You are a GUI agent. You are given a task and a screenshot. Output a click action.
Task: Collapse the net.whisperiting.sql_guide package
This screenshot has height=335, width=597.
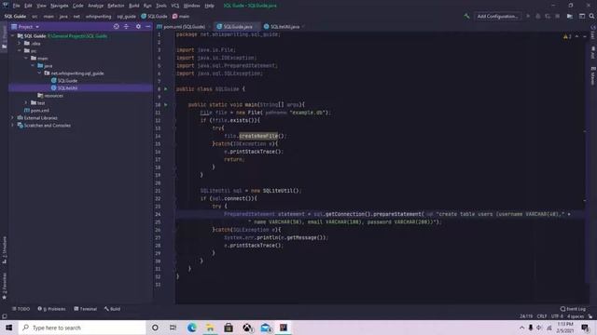39,73
